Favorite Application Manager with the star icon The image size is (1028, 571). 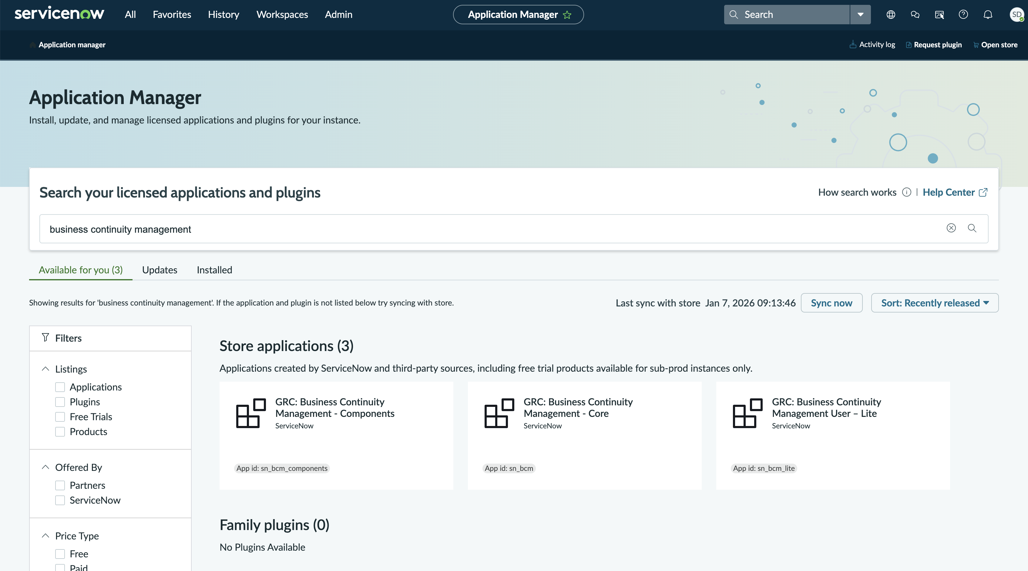tap(567, 15)
